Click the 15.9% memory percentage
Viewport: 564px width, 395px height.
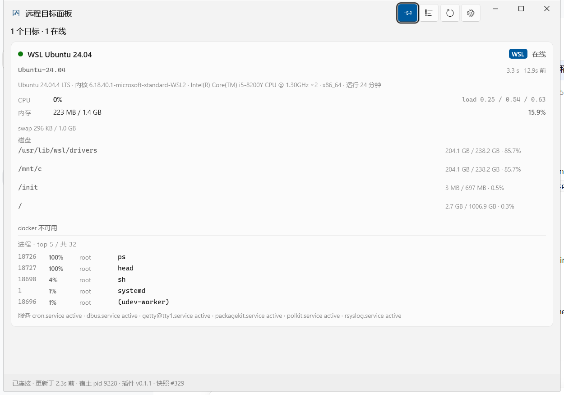click(537, 112)
